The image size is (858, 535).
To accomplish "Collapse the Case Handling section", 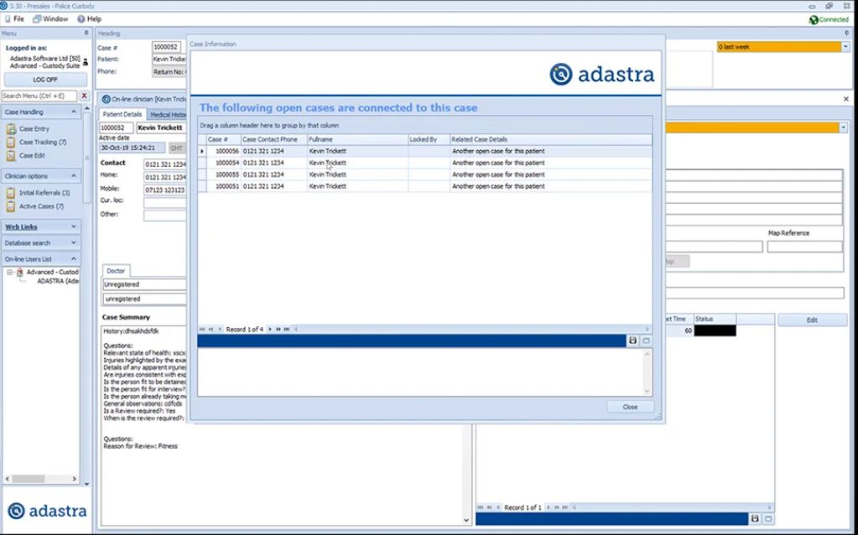I will [x=73, y=112].
